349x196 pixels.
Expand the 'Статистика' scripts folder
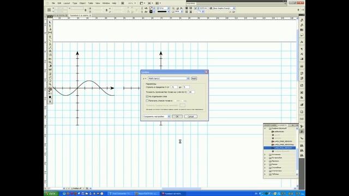click(x=265, y=171)
